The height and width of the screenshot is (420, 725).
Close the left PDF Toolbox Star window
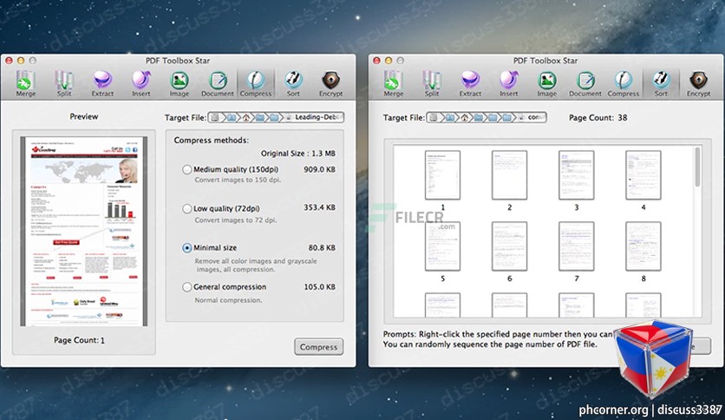[9, 61]
